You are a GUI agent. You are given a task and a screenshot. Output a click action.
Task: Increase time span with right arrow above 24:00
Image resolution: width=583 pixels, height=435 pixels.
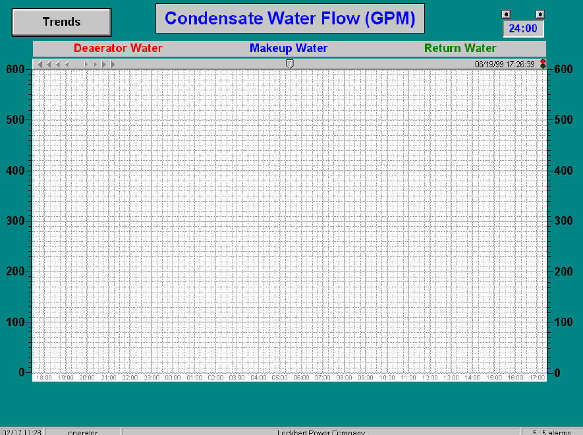540,14
